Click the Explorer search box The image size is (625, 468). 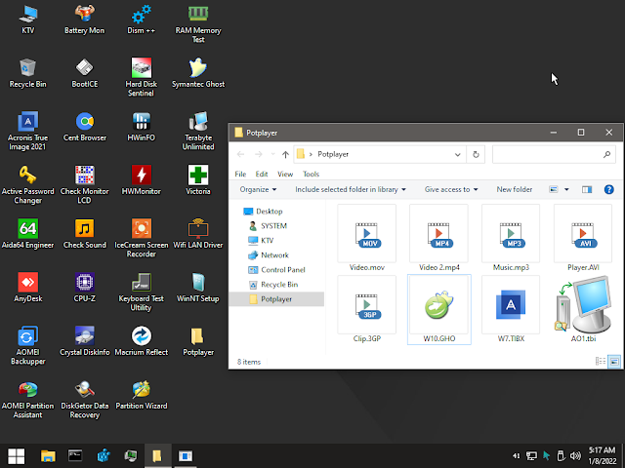click(554, 154)
